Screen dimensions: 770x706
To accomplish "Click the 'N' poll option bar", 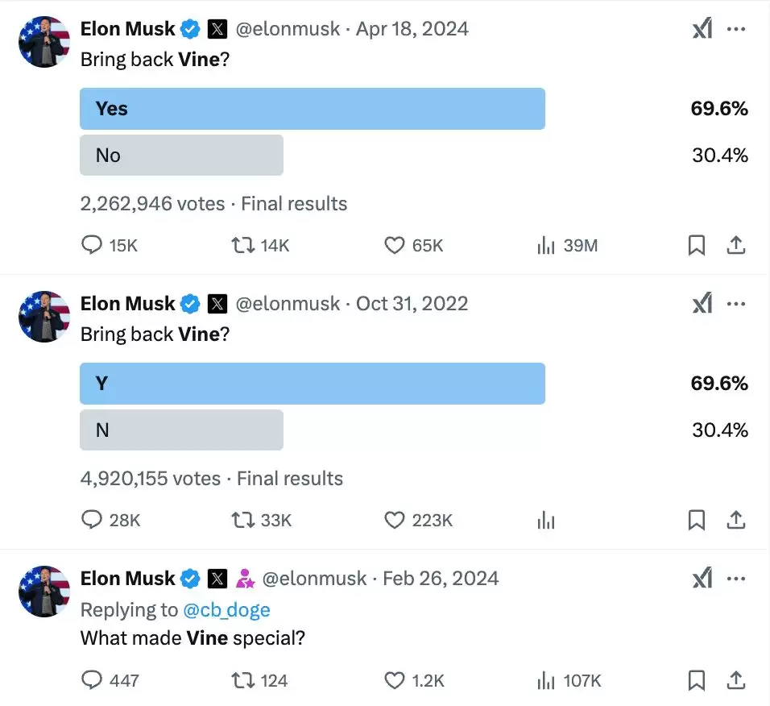I will click(x=181, y=430).
